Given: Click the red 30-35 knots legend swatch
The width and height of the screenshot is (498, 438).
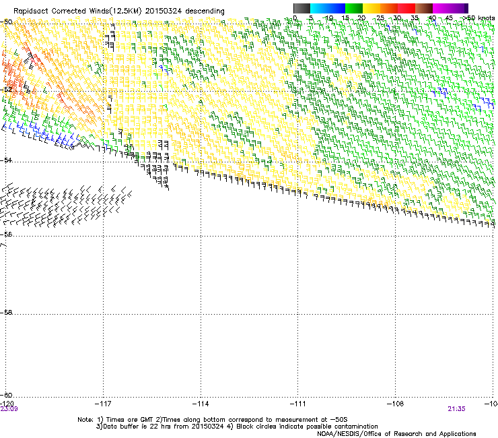Looking at the screenshot, I should (406, 8).
